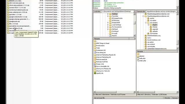Expand the My Documents folder node
The width and height of the screenshot is (185, 104).
click(x=108, y=27)
